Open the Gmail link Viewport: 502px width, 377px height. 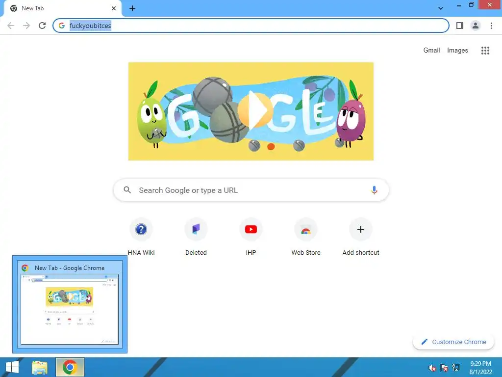pos(431,51)
